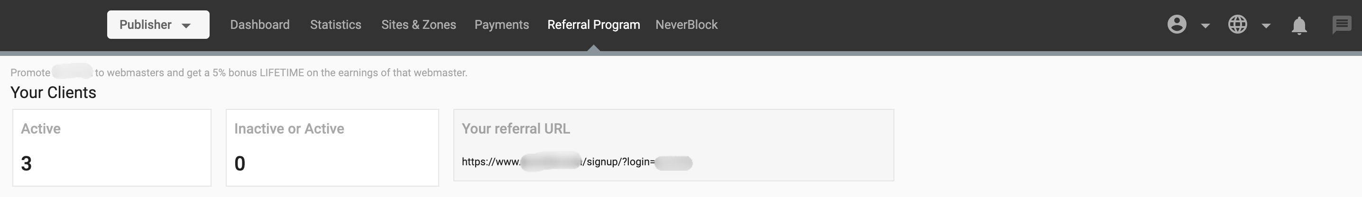Open the Statistics page
Image resolution: width=1362 pixels, height=197 pixels.
(336, 25)
